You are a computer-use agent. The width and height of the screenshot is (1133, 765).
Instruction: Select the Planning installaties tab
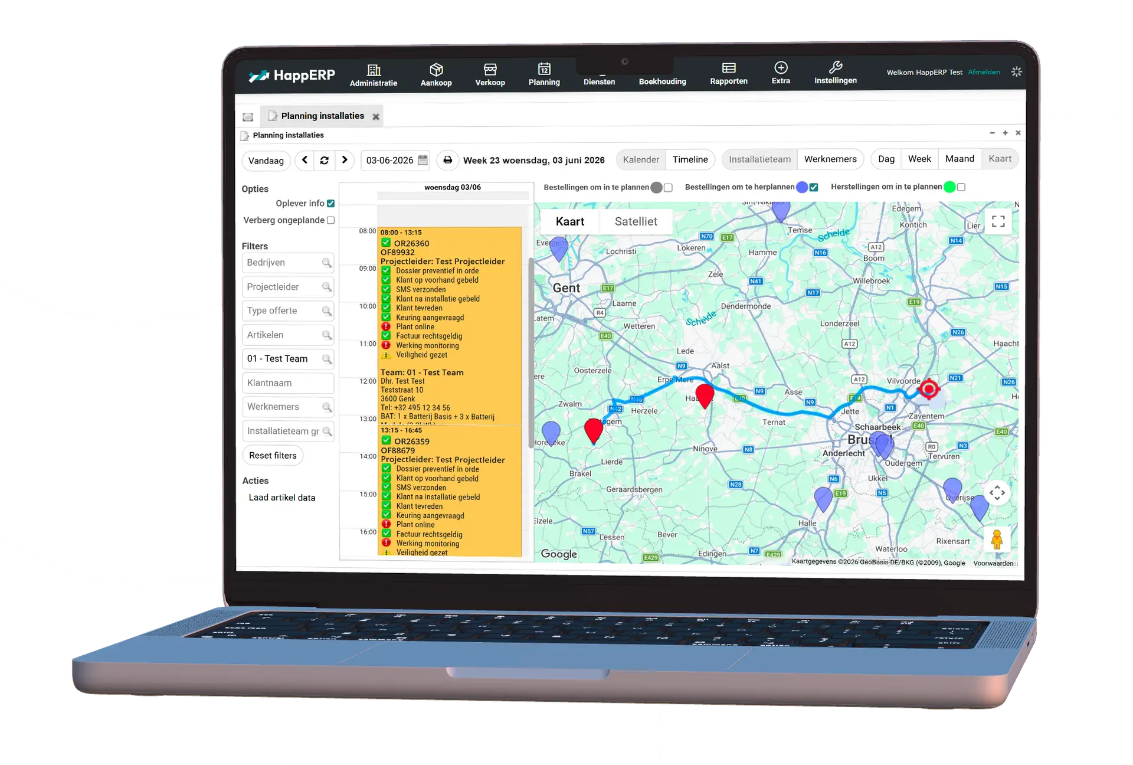[322, 116]
